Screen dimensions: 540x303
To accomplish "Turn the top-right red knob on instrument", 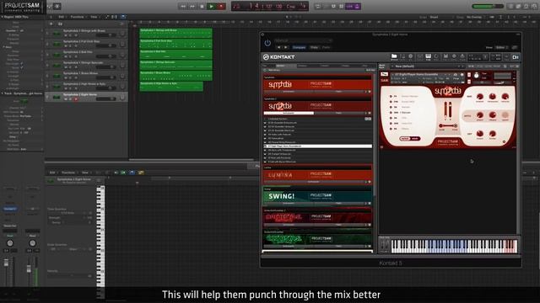I will [505, 97].
